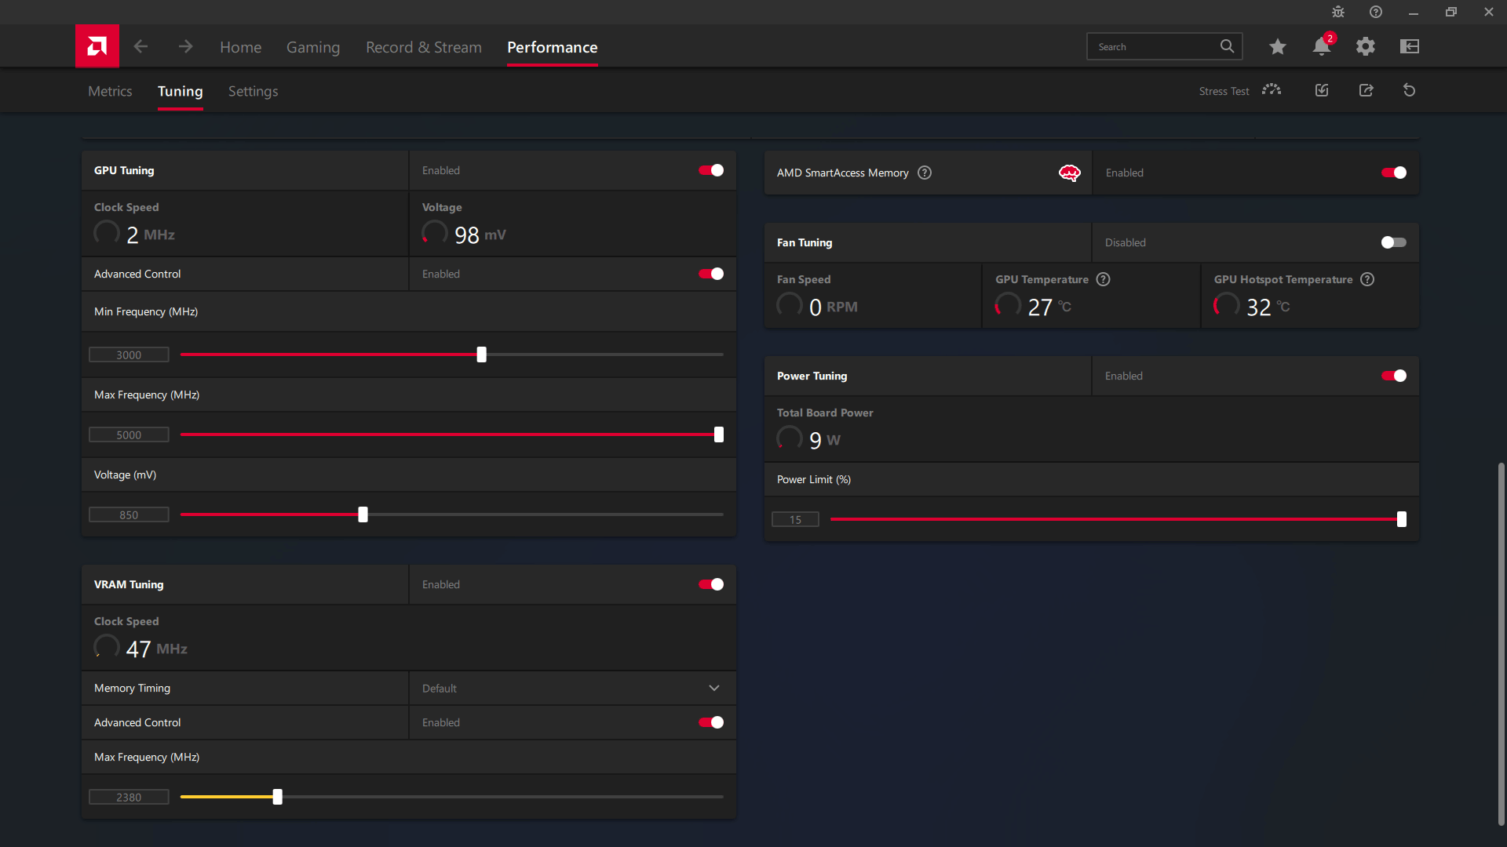The height and width of the screenshot is (847, 1507).
Task: Select the Tuning sub-tab
Action: tap(181, 91)
